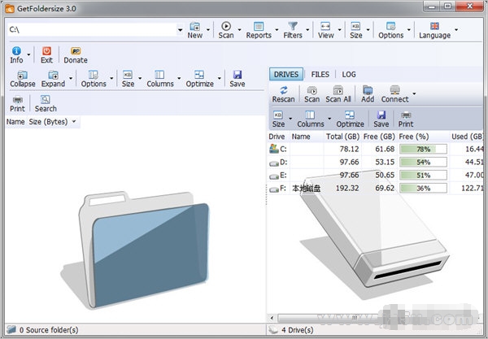
Task: Click the Name header in folder pane
Action: point(15,122)
